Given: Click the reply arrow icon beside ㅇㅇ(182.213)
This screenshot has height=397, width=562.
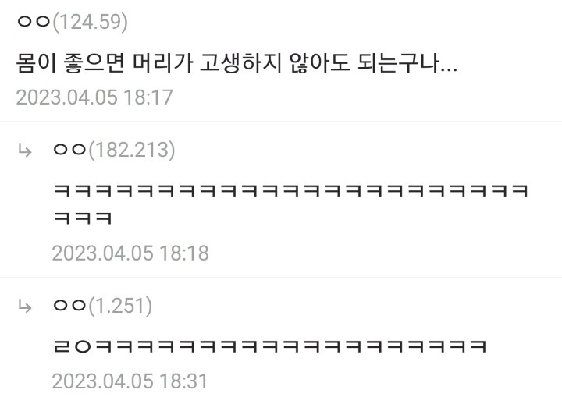Looking at the screenshot, I should 25,151.
